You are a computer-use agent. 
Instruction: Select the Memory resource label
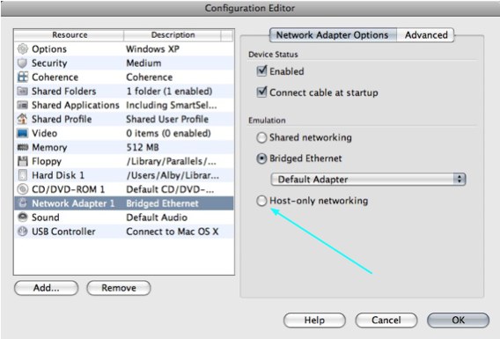(49, 147)
